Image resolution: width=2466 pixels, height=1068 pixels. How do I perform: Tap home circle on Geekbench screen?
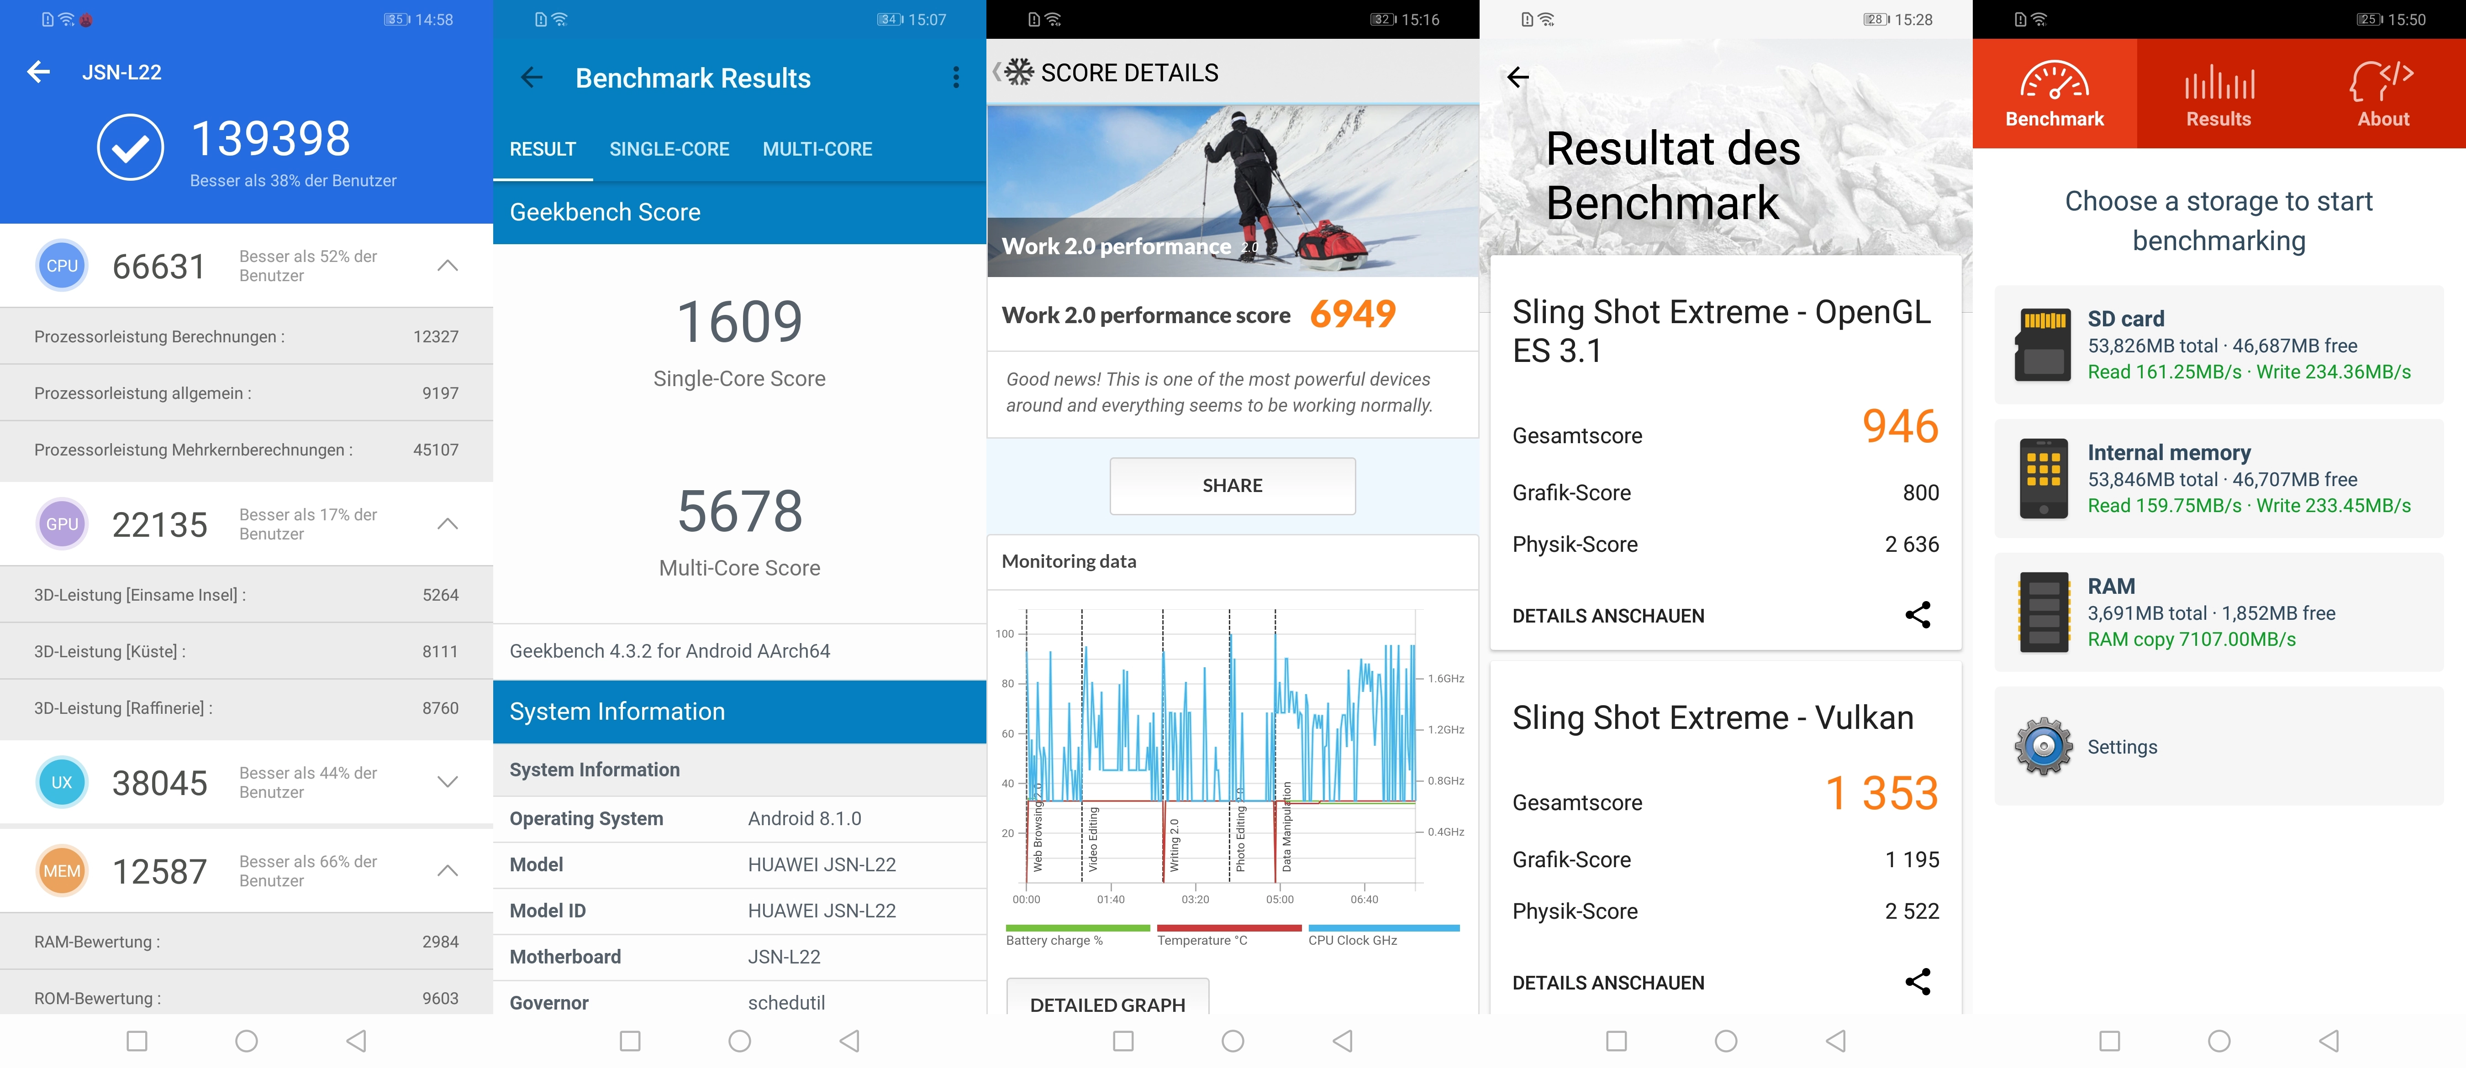click(740, 1040)
